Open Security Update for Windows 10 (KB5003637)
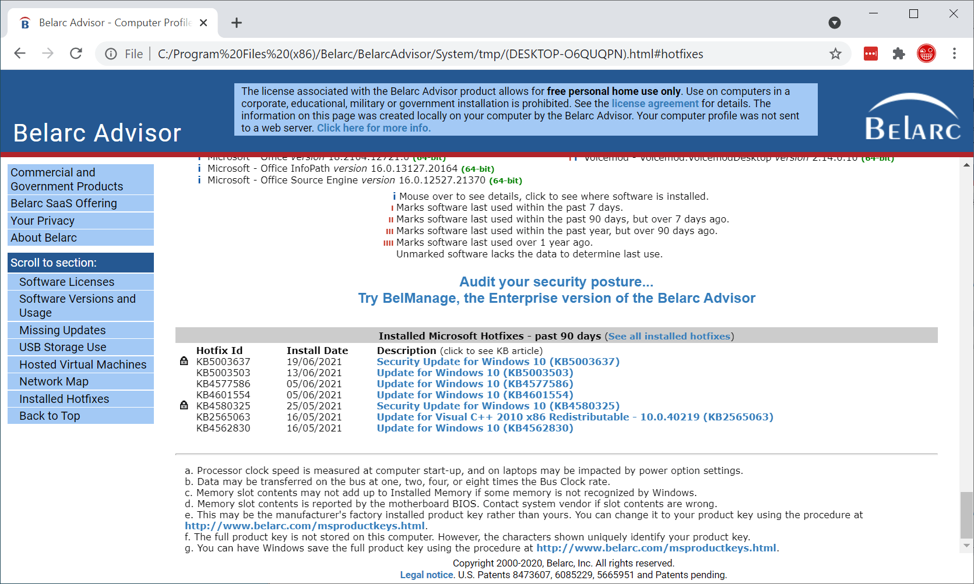The width and height of the screenshot is (974, 584). (x=498, y=362)
